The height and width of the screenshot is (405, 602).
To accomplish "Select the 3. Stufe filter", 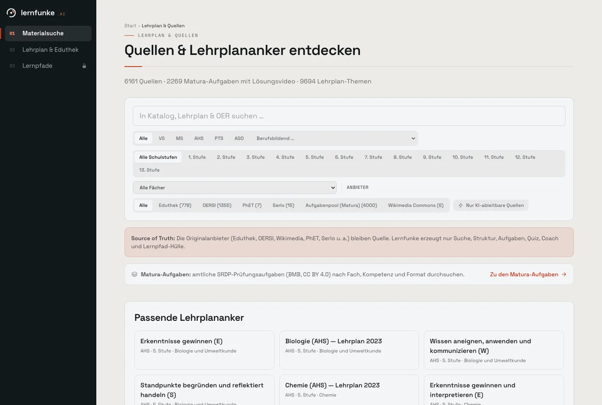I will point(255,157).
